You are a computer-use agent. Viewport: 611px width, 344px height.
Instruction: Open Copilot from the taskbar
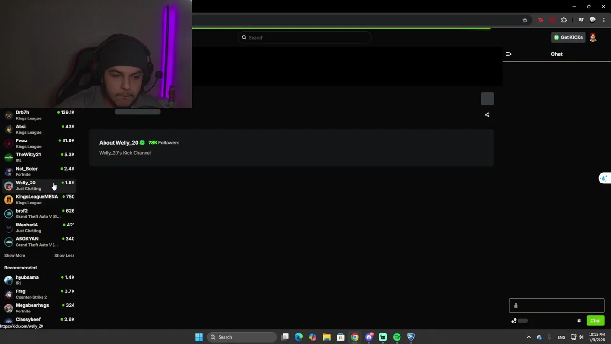coord(313,337)
